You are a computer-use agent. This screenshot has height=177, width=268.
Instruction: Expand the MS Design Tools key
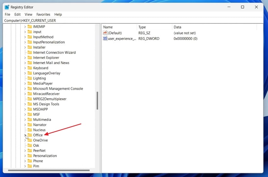click(x=25, y=104)
